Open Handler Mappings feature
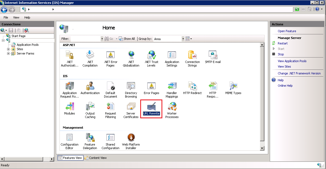Viewport: 326px width, 169px height. coord(172,90)
